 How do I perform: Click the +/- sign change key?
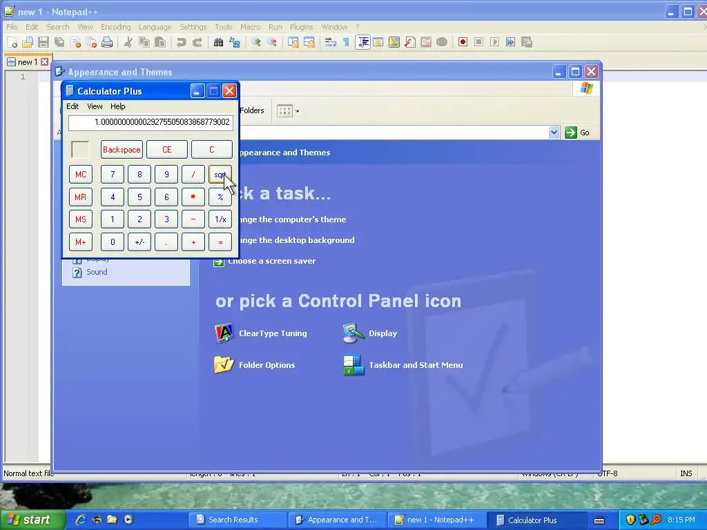pos(139,242)
